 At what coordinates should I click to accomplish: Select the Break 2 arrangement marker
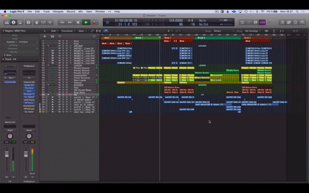(217, 38)
